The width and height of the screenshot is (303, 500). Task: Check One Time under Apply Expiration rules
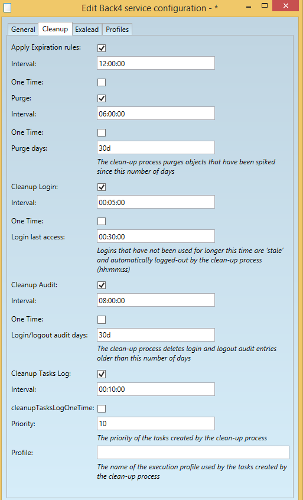[102, 83]
